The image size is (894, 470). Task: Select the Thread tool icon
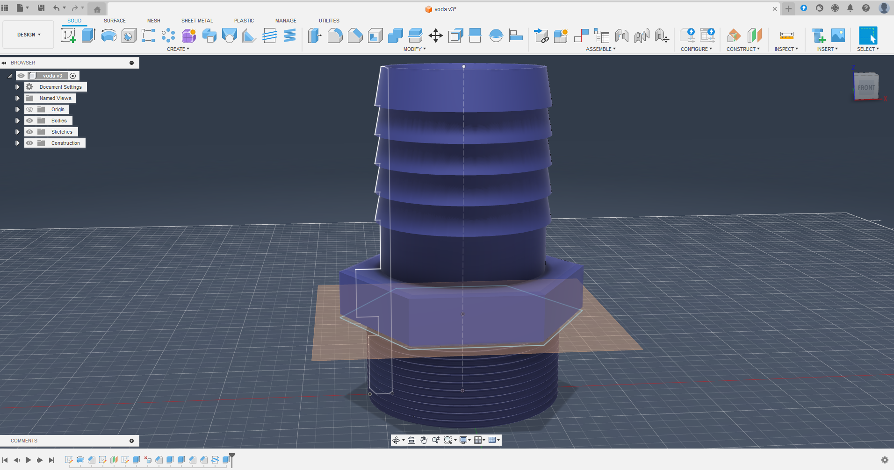tap(269, 36)
